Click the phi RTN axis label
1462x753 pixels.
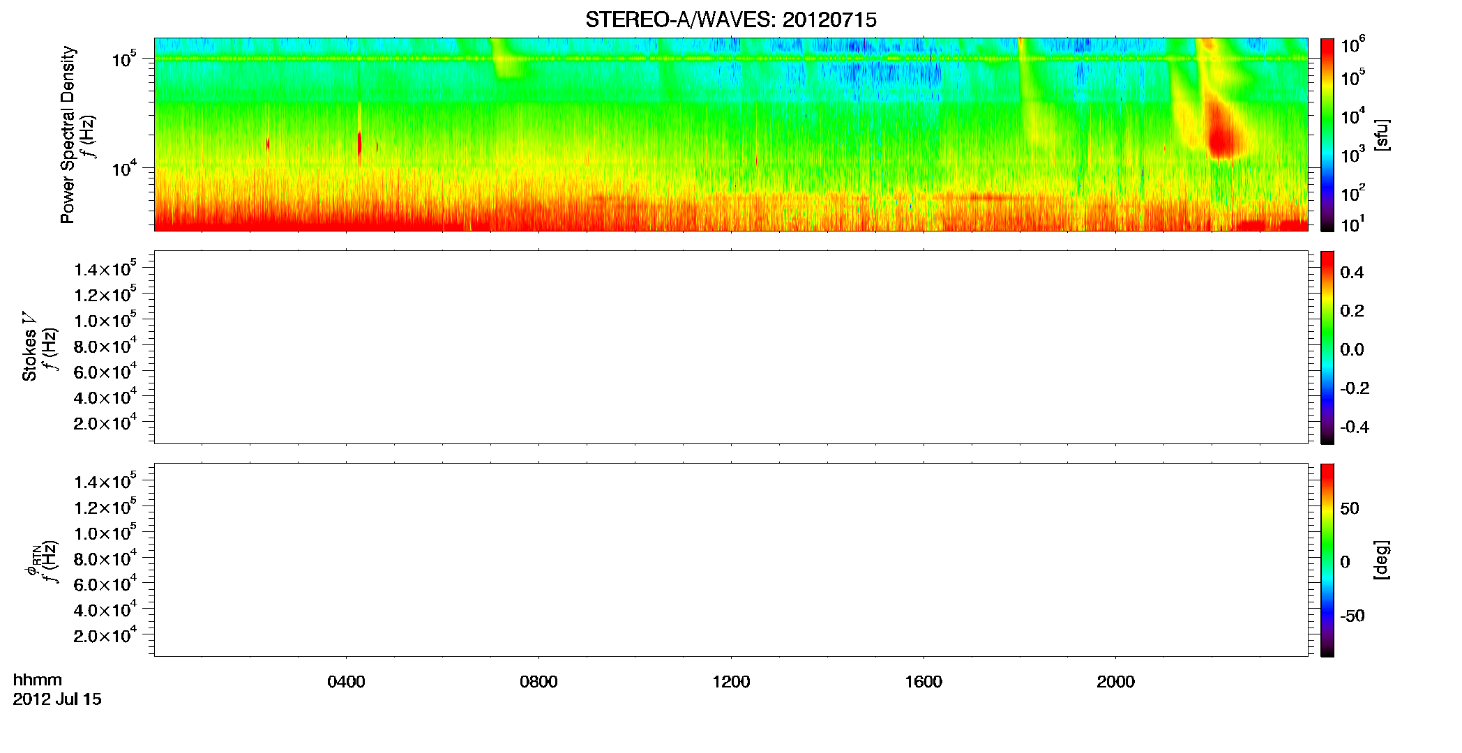31,561
